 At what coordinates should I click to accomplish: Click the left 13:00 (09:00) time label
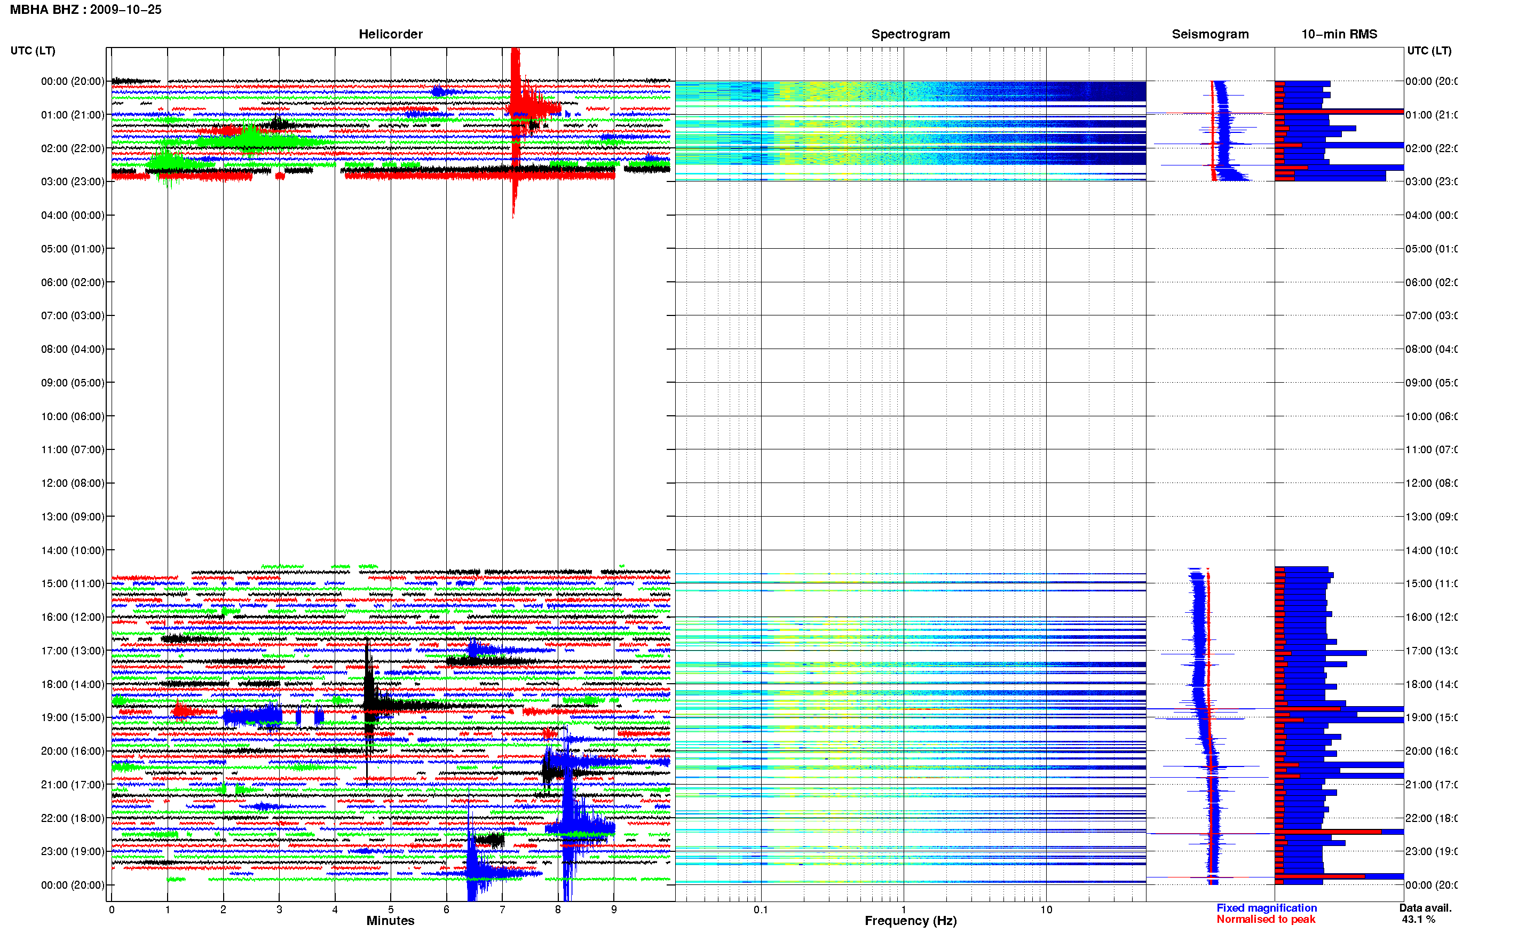[73, 517]
